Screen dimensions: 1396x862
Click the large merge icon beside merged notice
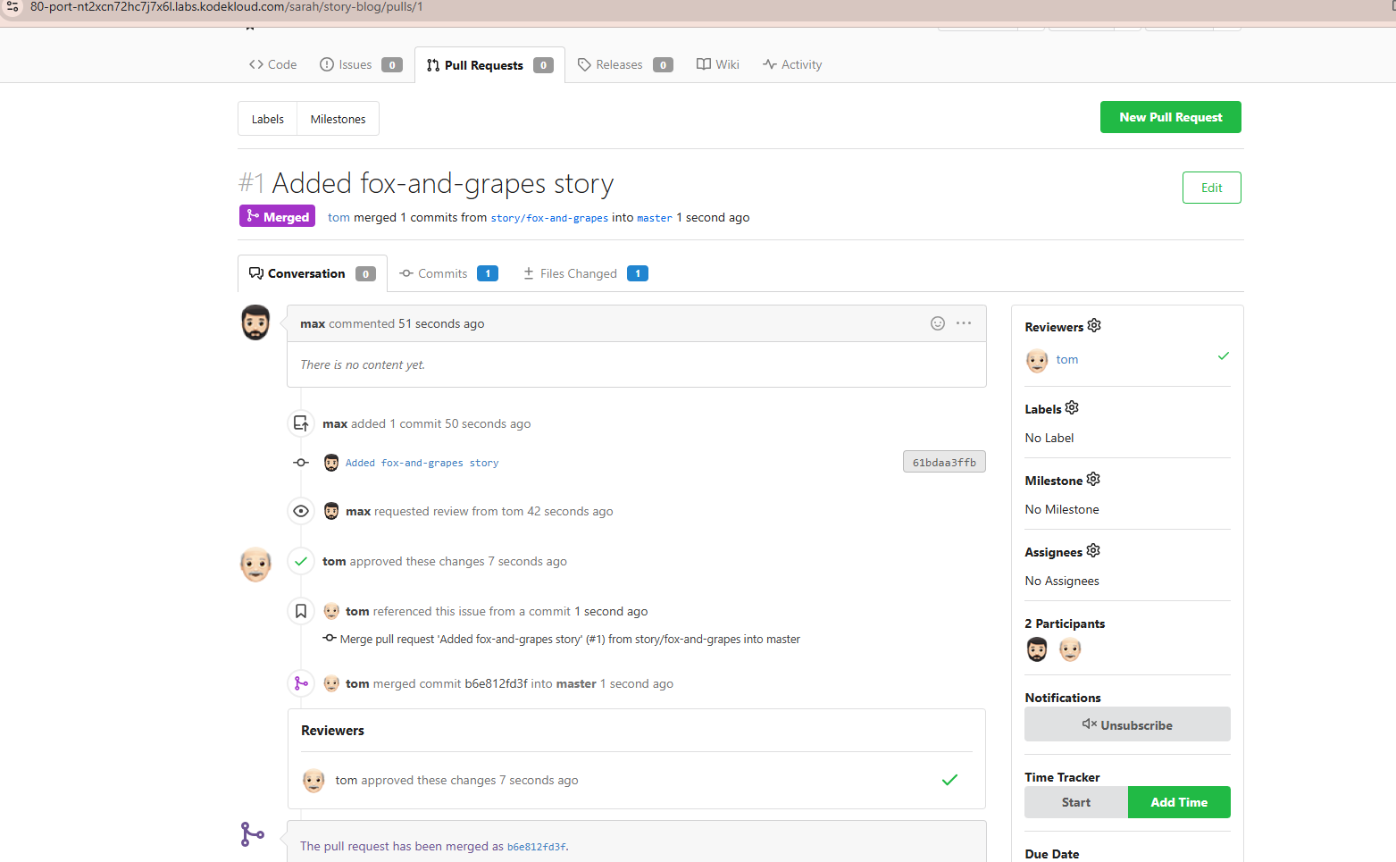253,834
